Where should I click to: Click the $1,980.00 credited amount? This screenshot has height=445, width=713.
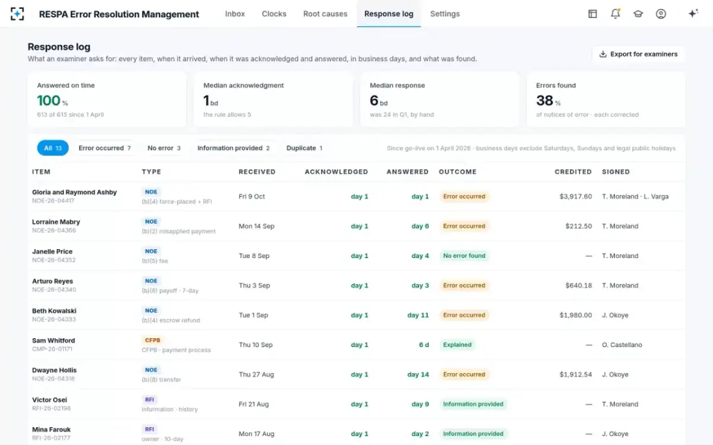[x=576, y=315]
